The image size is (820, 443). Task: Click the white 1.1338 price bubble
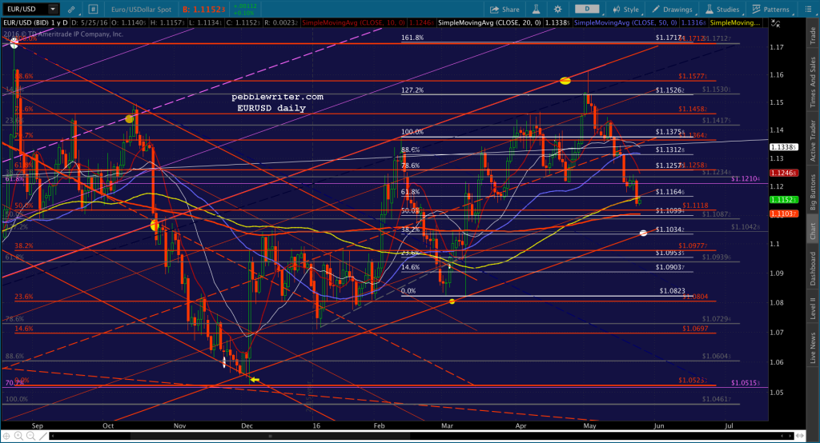point(783,147)
